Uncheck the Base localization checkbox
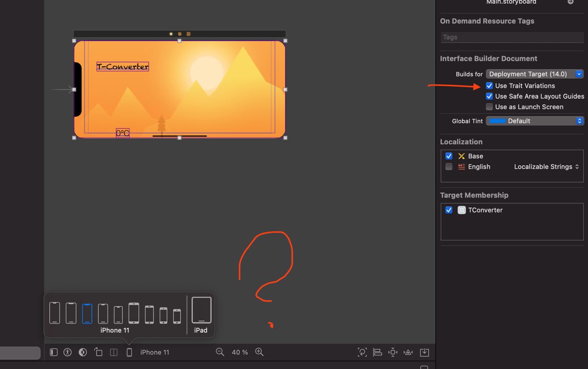 (449, 156)
